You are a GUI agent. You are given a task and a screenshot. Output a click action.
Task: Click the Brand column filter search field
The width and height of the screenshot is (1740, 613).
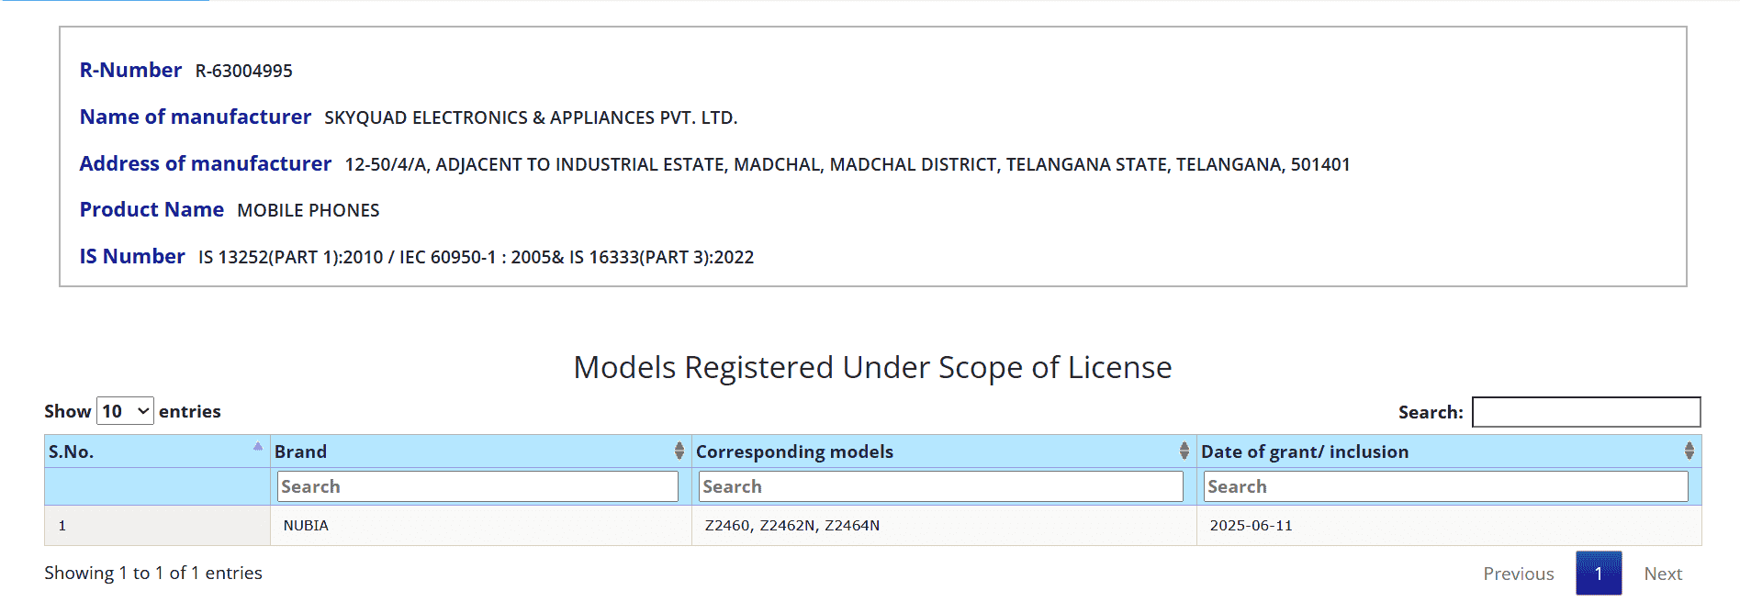coord(477,486)
